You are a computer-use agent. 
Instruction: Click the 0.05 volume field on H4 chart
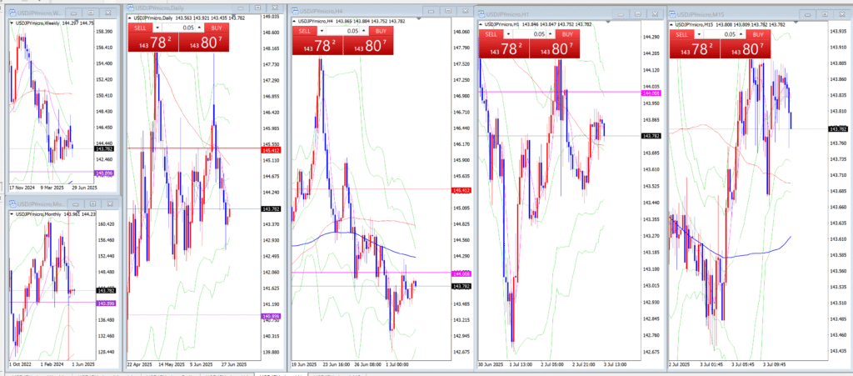coord(342,31)
